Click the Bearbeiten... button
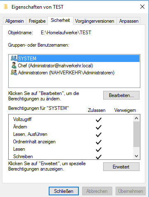 tap(121, 95)
